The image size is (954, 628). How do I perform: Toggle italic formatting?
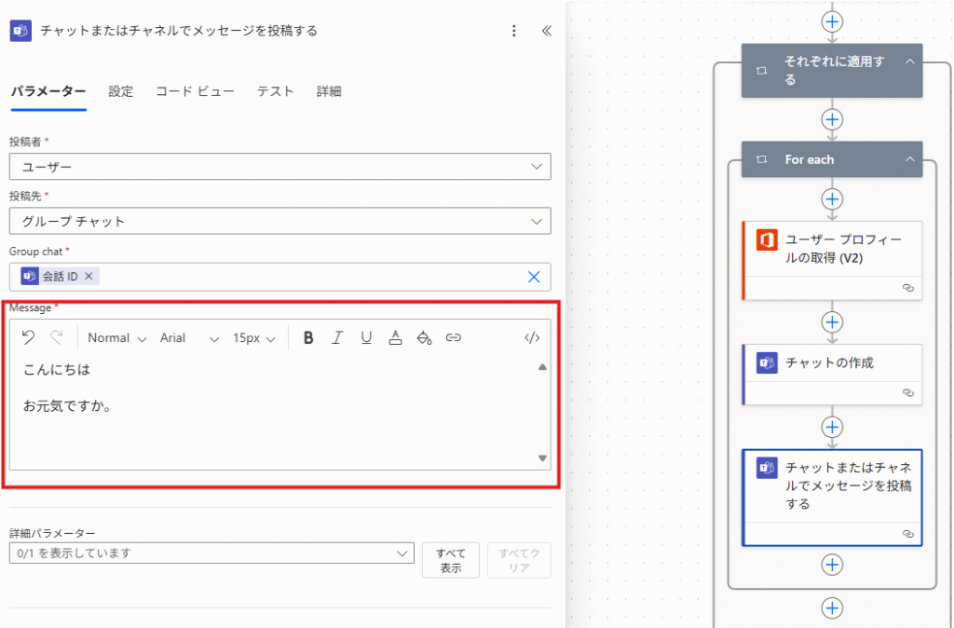coord(337,337)
